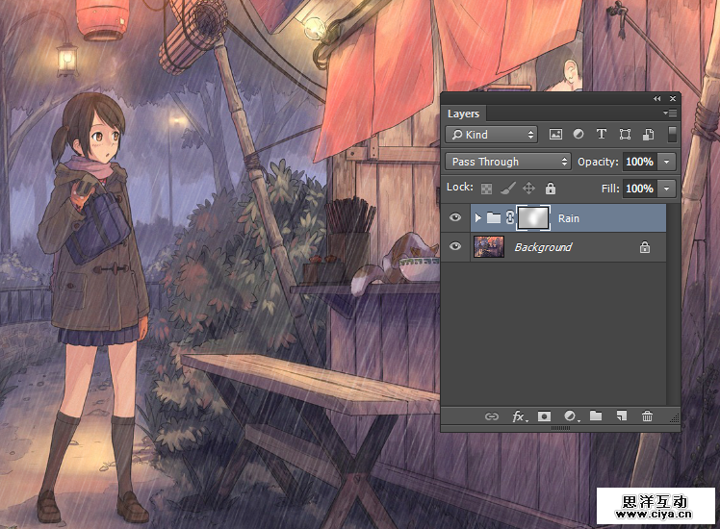Screen dimensions: 720x529
Task: Switch to the Layers tab
Action: coord(464,113)
